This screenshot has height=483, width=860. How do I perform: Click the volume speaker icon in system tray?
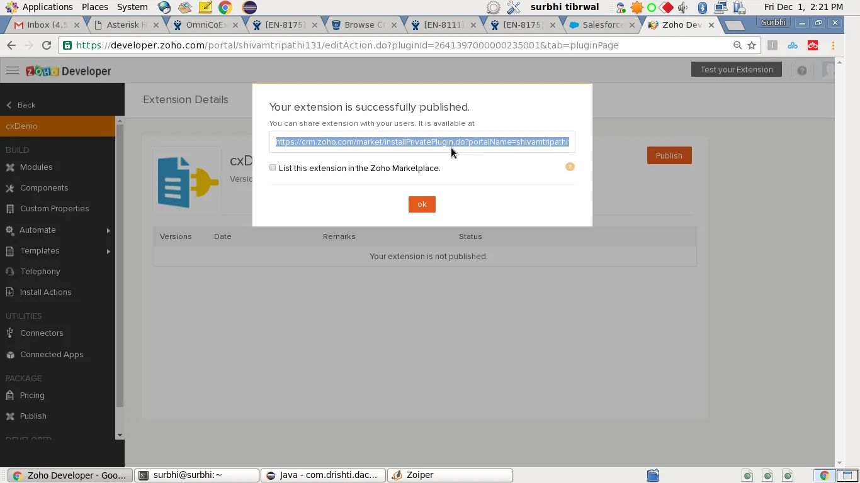coord(682,8)
